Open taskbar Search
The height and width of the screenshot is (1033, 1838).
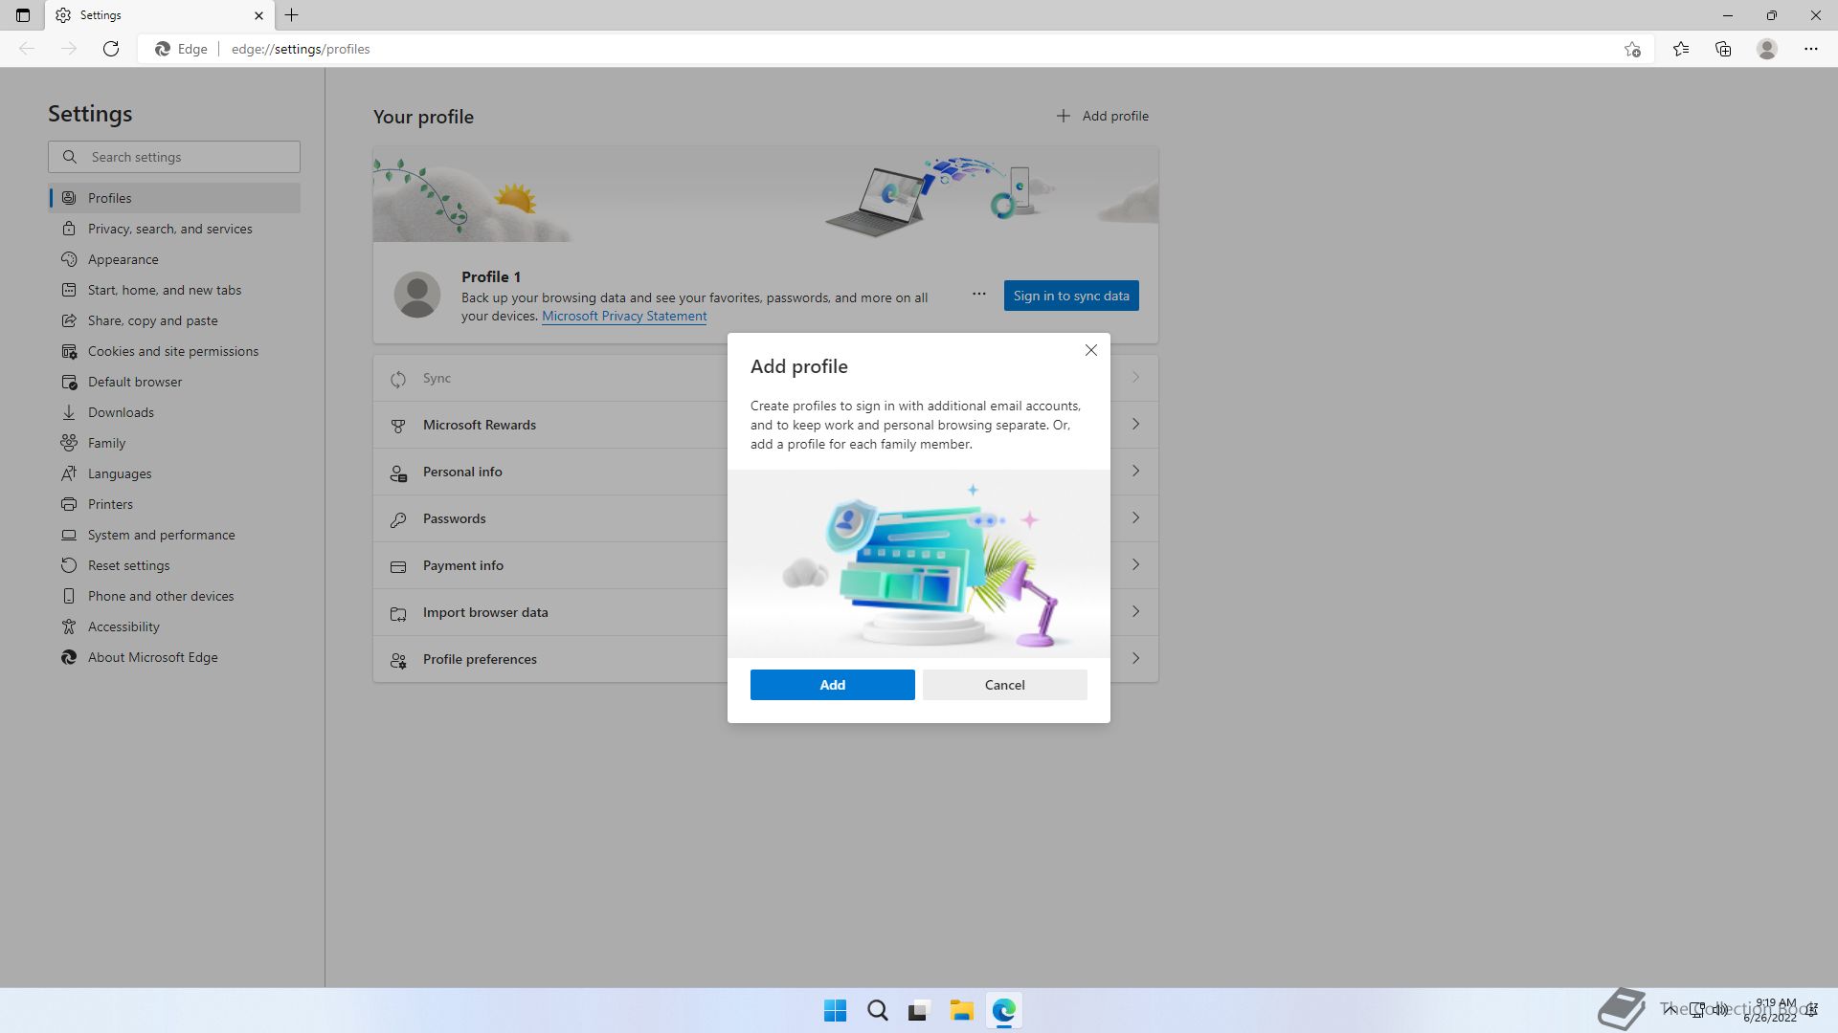point(877,1010)
